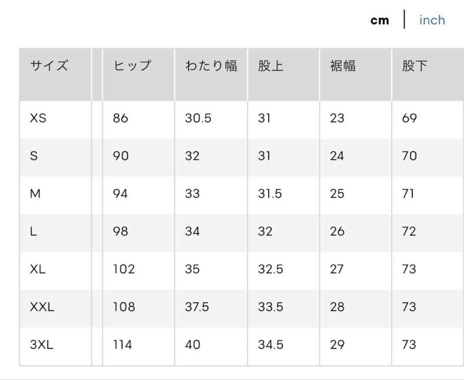Click the 股上 column header

click(271, 65)
